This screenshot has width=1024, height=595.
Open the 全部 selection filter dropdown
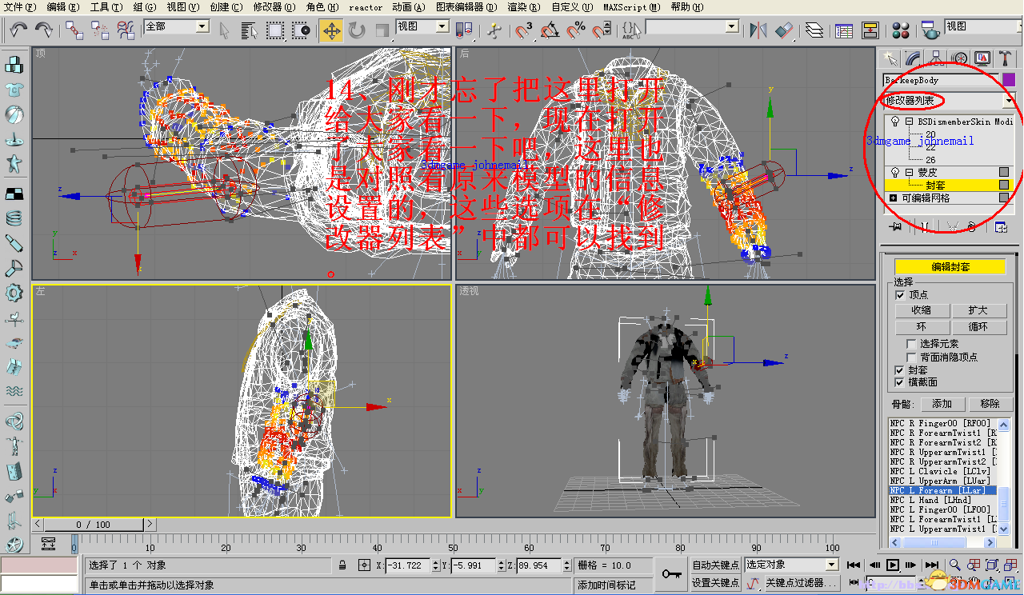point(202,27)
